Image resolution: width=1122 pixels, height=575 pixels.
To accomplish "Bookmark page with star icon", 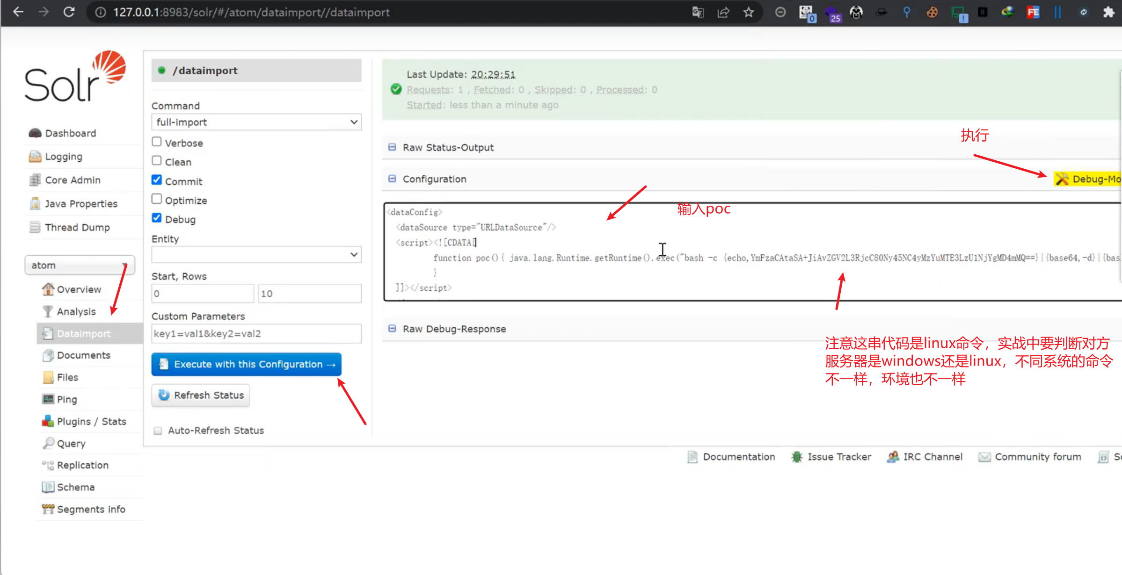I will tap(749, 12).
